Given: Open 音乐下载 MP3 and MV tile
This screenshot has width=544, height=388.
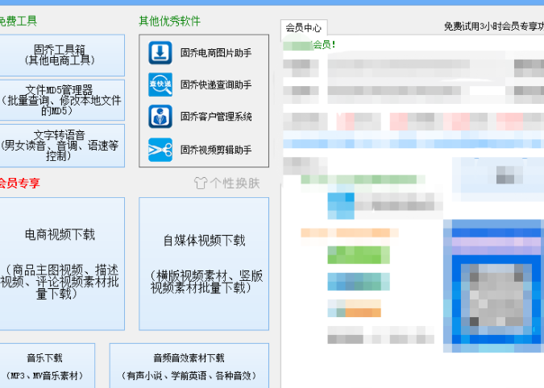Looking at the screenshot, I should 46,365.
